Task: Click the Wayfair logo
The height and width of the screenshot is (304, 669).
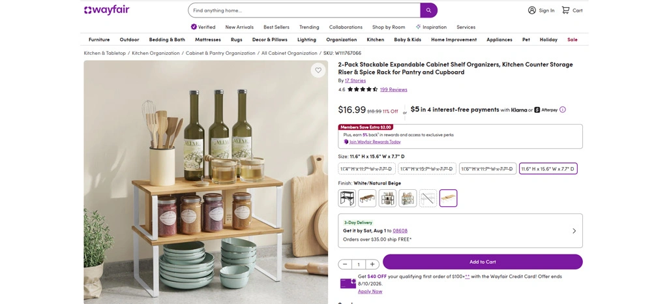Action: (107, 10)
